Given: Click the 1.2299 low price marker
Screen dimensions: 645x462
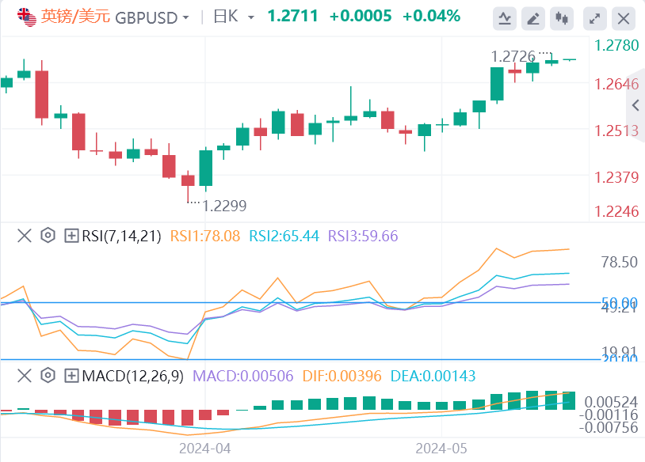Looking at the screenshot, I should [x=224, y=206].
